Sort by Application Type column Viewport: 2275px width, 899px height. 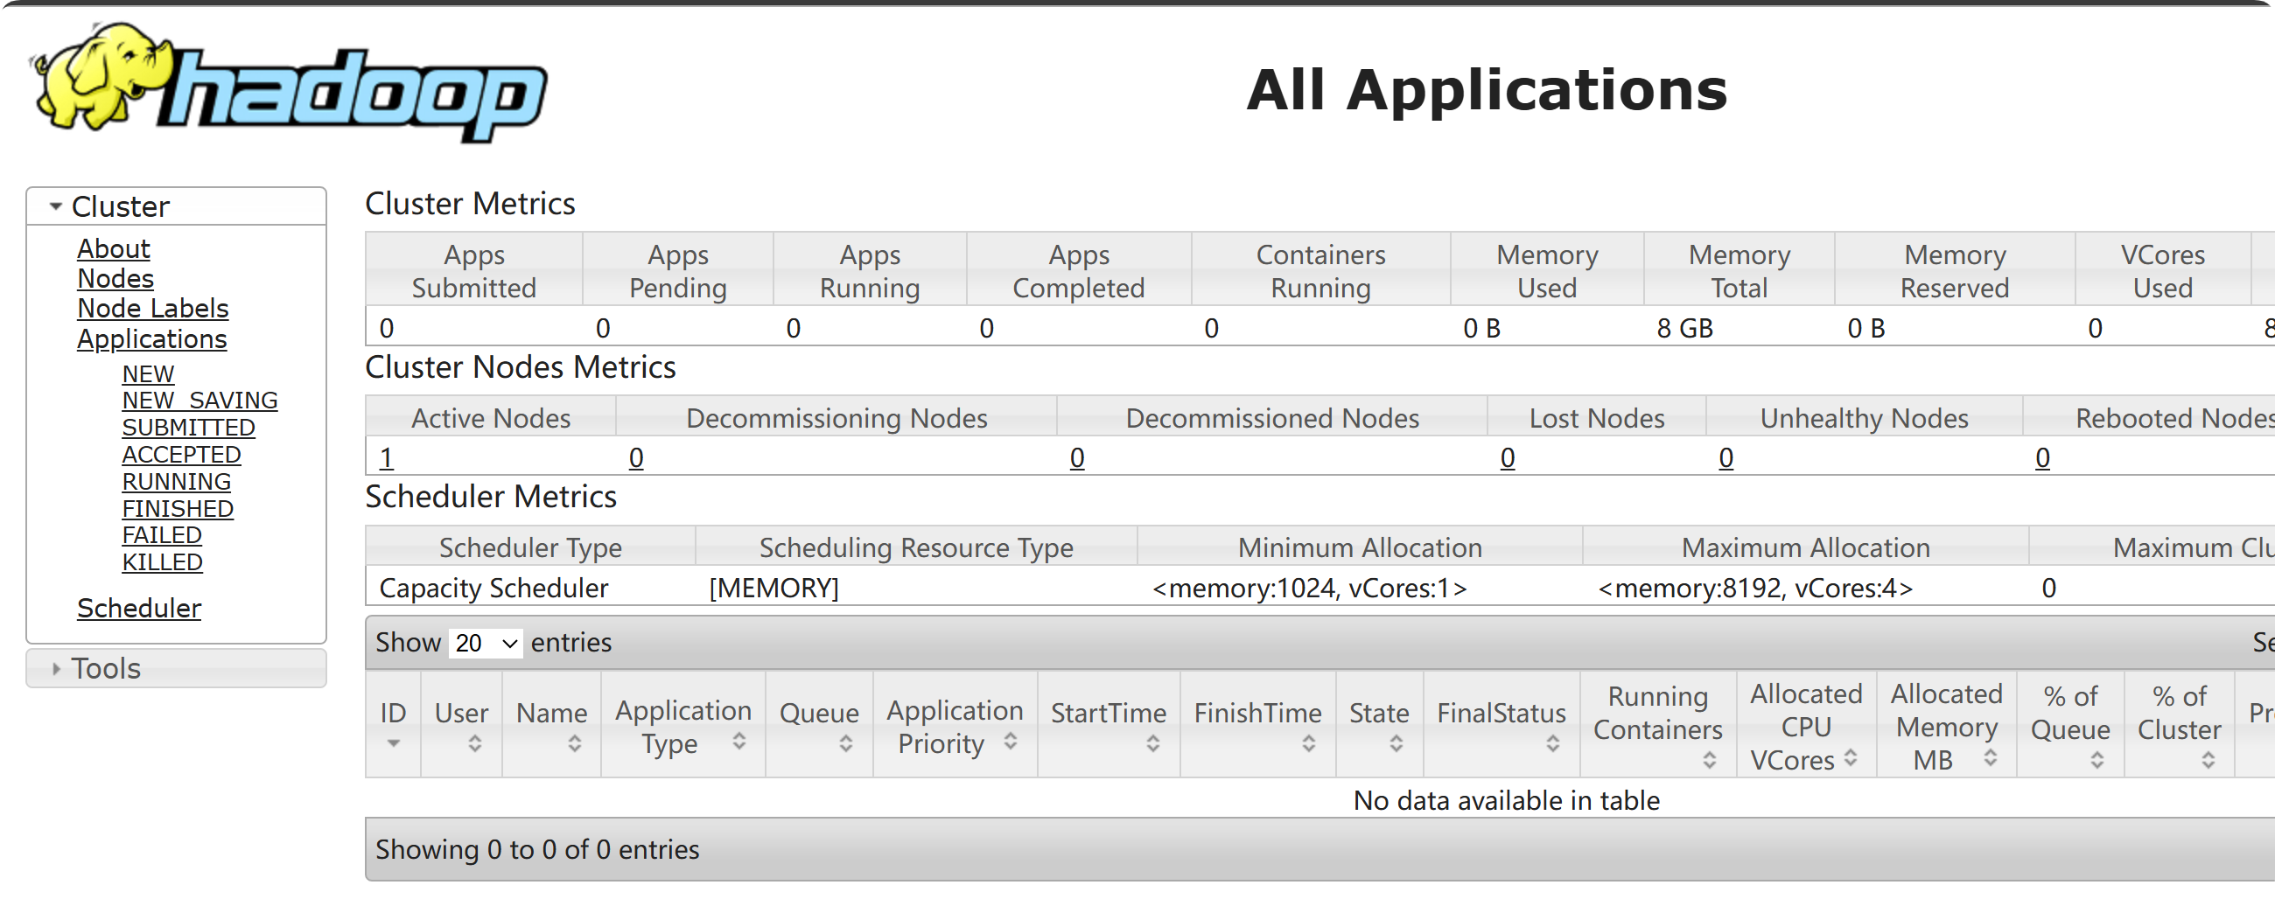[682, 726]
